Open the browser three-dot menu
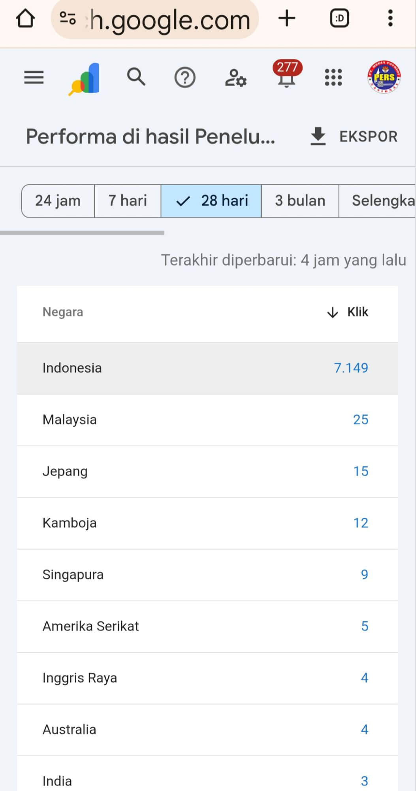Viewport: 416px width, 791px height. 390,18
